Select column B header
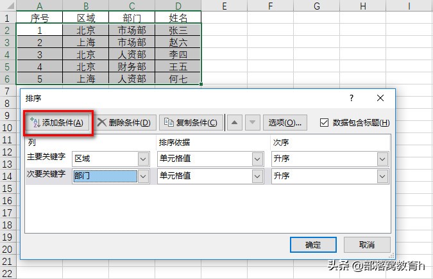This screenshot has height=279, width=433. pyautogui.click(x=86, y=6)
